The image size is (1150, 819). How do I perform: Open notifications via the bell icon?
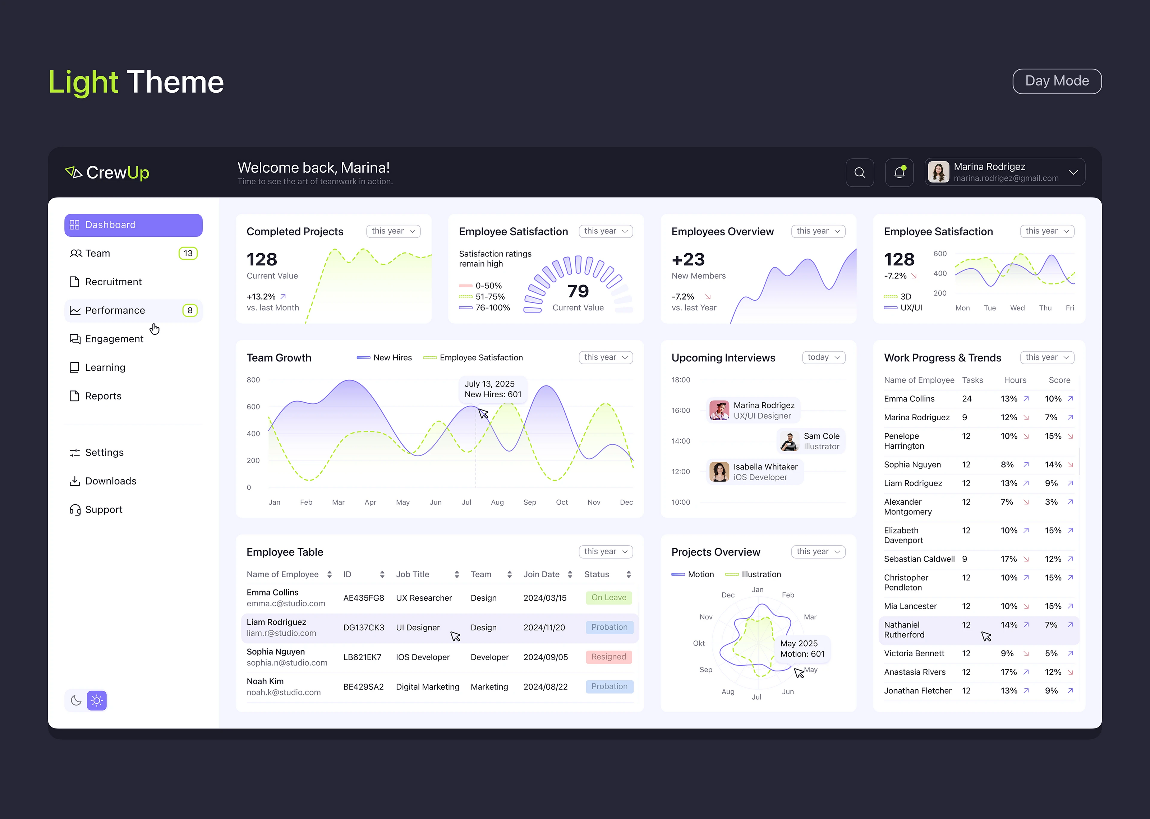click(899, 172)
